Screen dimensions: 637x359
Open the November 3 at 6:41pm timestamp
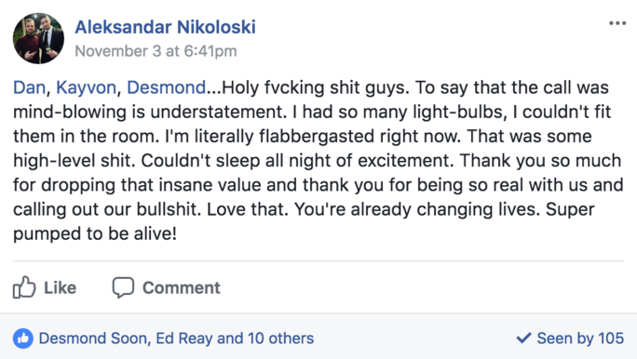tap(156, 51)
